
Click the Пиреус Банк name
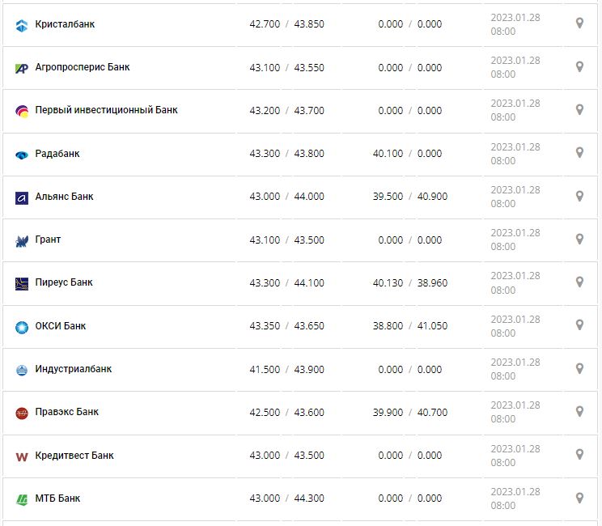point(64,282)
